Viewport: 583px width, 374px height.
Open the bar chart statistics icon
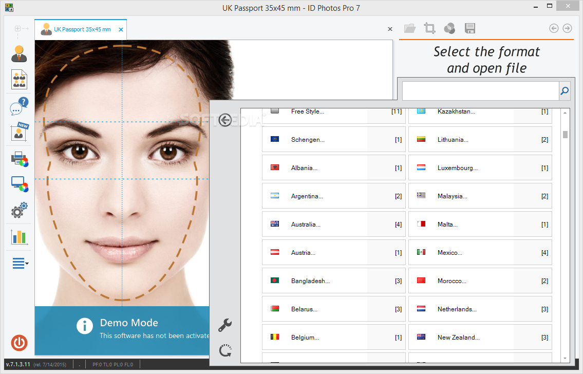(20, 237)
